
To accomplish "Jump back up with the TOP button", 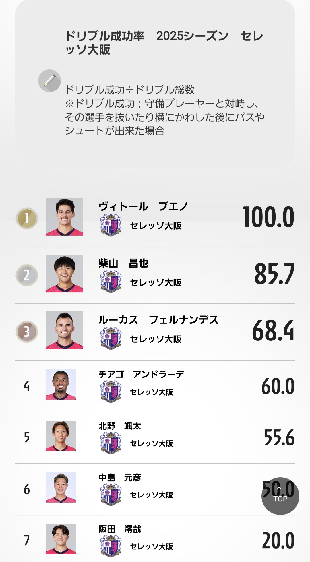I will 280,496.
